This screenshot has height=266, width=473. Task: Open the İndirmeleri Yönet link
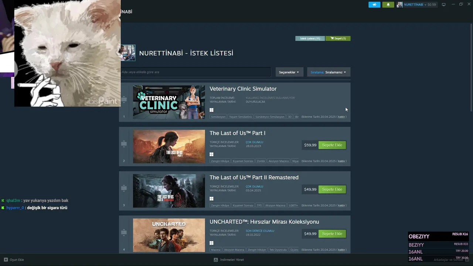tap(232, 260)
